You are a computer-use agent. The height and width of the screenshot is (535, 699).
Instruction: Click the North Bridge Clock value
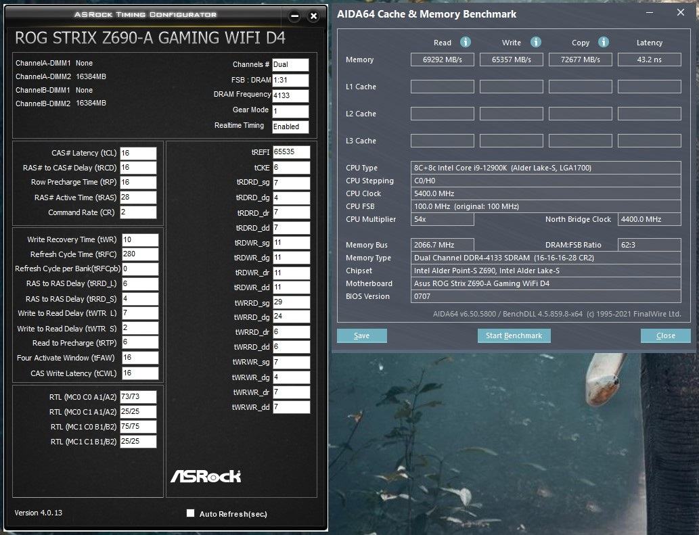pyautogui.click(x=650, y=219)
